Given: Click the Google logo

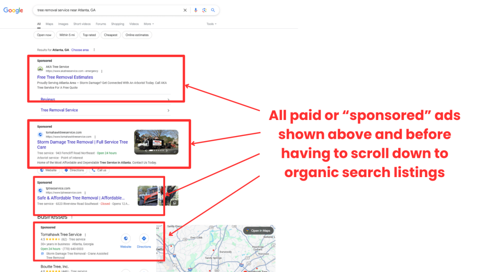Looking at the screenshot, I should pyautogui.click(x=13, y=10).
